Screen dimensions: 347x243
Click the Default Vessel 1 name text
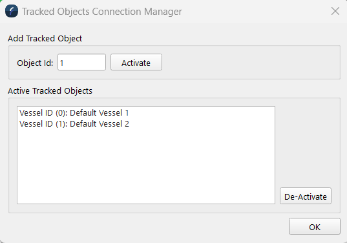[99, 113]
